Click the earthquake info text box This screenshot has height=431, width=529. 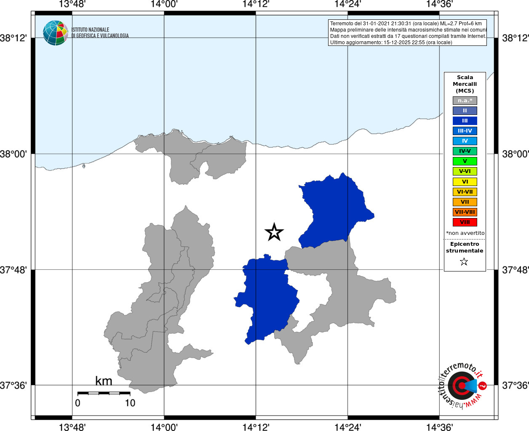(x=408, y=33)
